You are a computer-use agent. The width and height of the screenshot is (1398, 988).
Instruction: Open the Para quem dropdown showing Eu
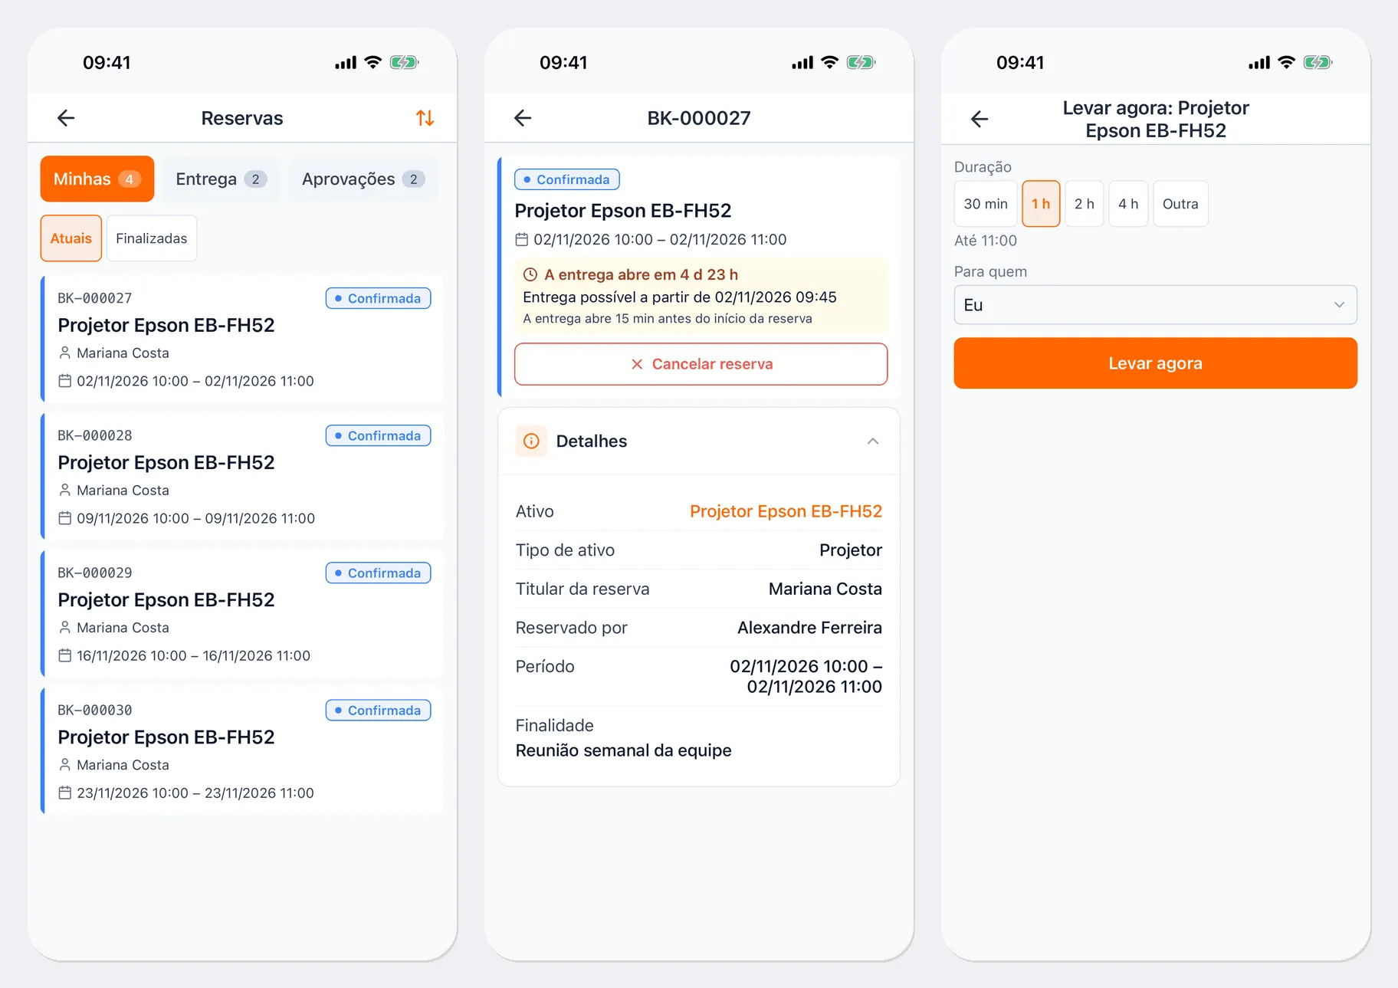1155,305
